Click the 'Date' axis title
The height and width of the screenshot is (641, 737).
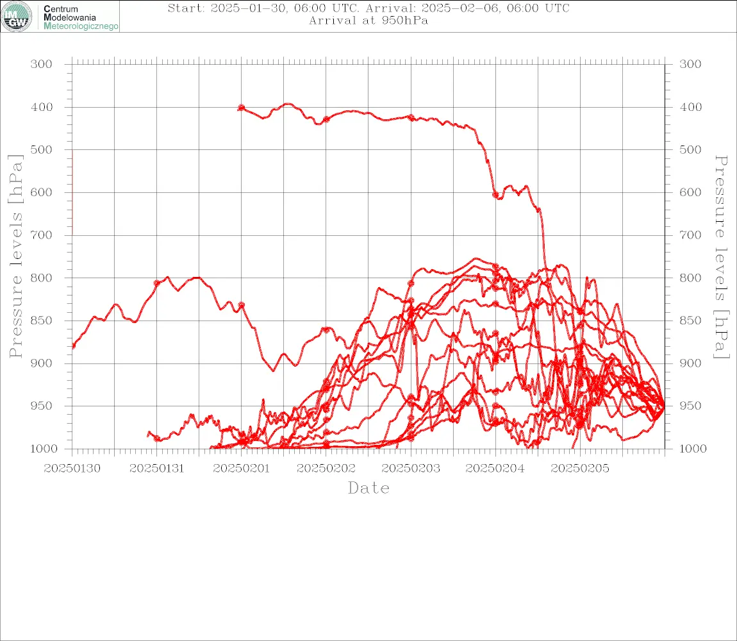369,488
